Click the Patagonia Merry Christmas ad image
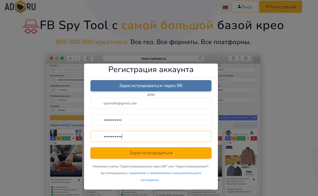Screen dimensions: 318x196 (241, 161)
